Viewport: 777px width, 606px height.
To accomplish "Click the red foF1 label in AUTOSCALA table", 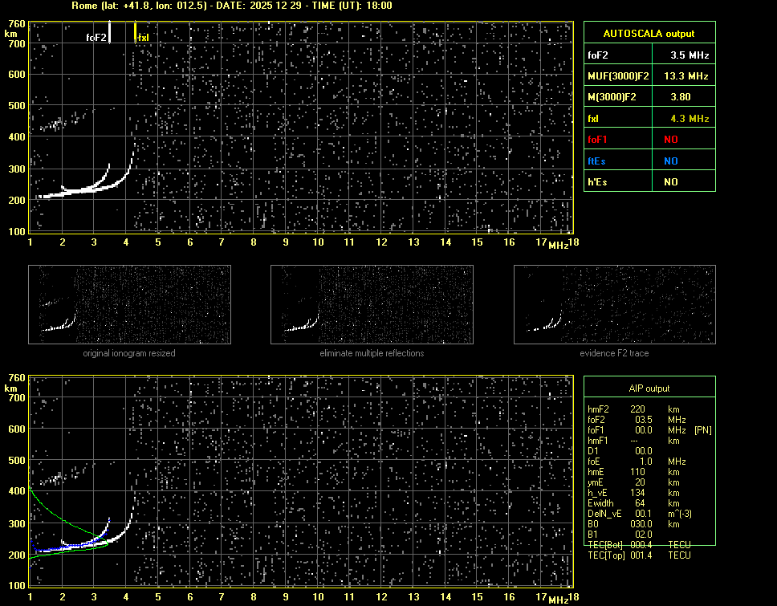I will [x=598, y=139].
